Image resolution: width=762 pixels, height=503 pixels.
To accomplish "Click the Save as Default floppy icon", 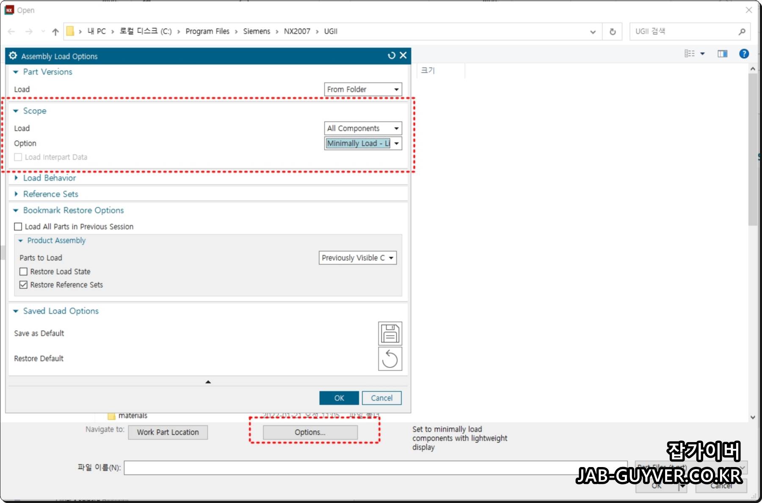I will coord(389,333).
